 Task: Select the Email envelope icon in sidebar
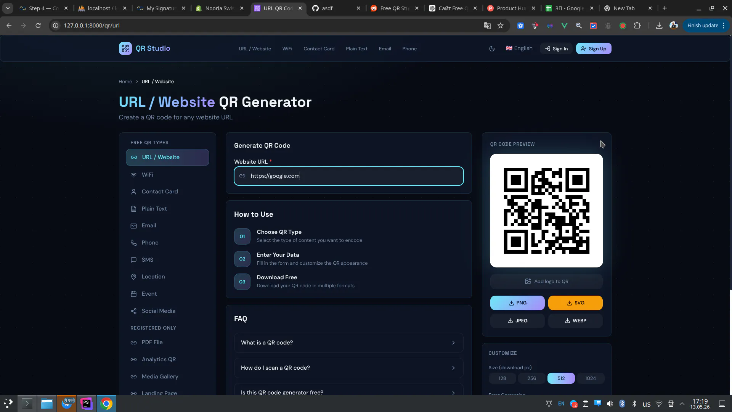click(133, 226)
